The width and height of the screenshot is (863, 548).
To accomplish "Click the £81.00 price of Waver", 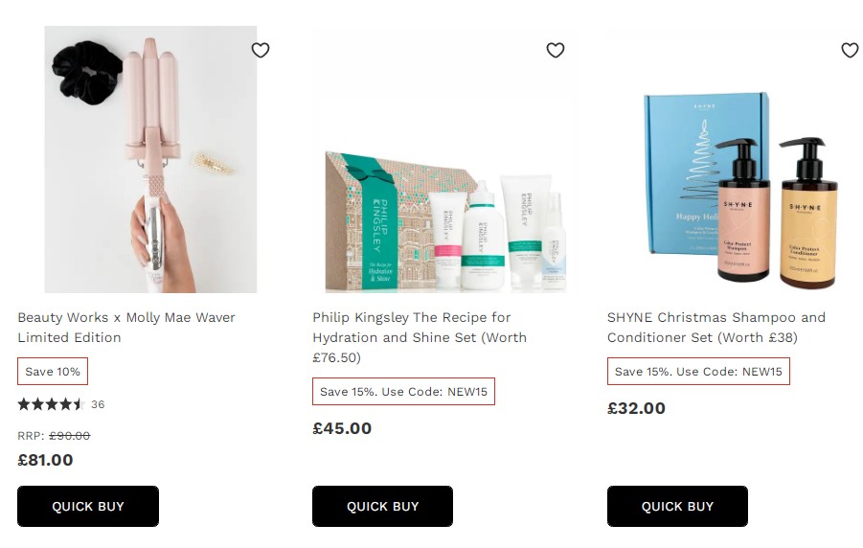I will click(x=45, y=460).
